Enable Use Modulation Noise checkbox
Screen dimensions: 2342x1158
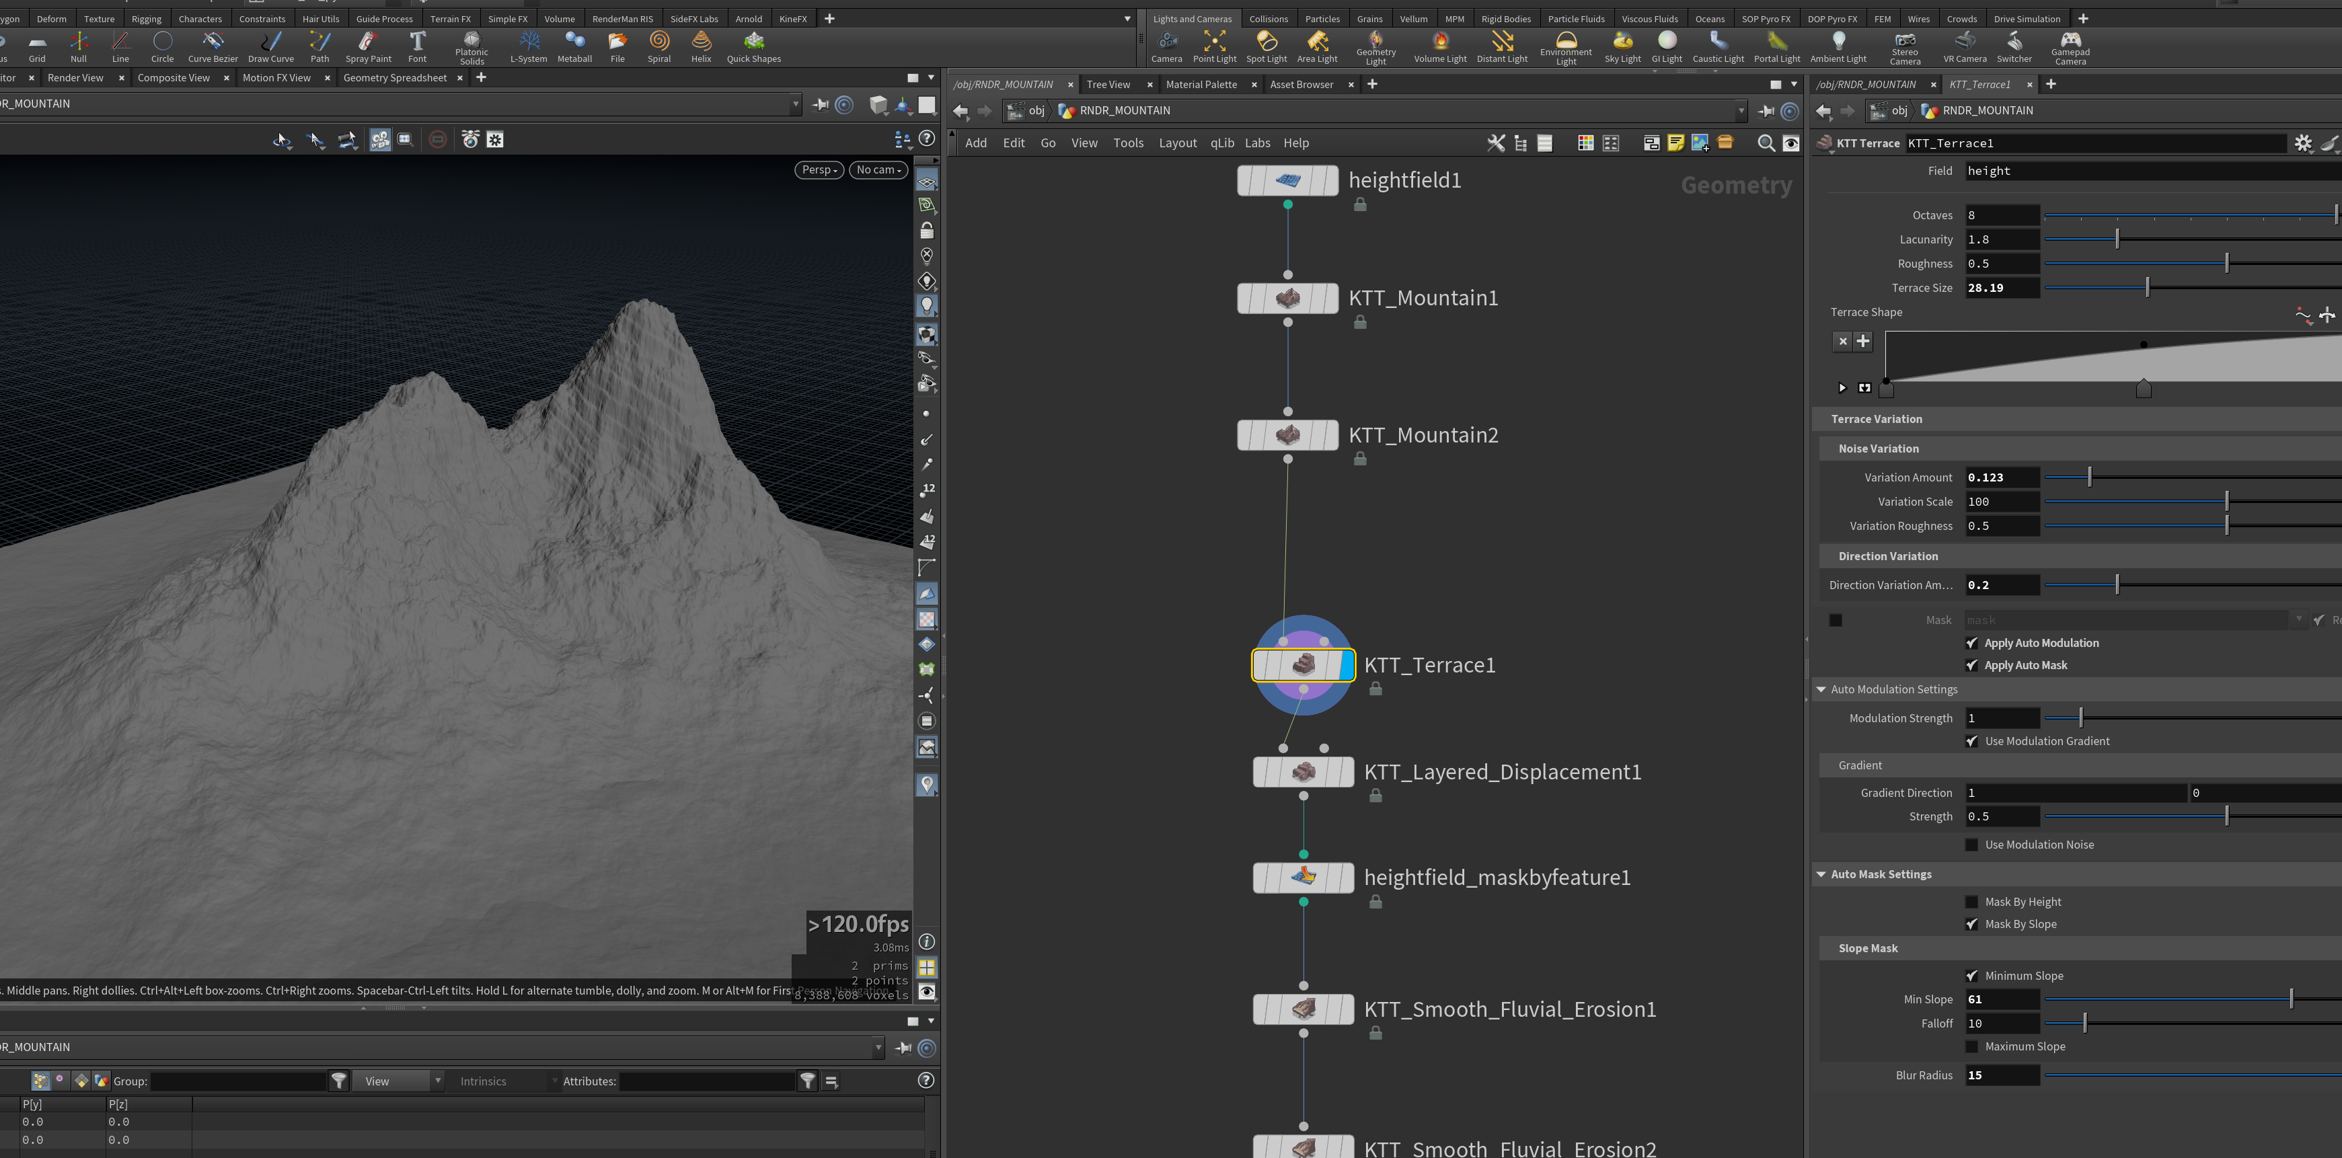pos(1971,845)
